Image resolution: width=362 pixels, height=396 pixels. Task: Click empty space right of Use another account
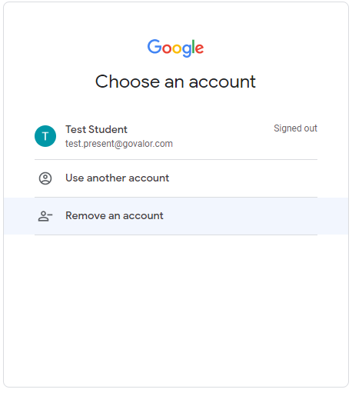(244, 178)
